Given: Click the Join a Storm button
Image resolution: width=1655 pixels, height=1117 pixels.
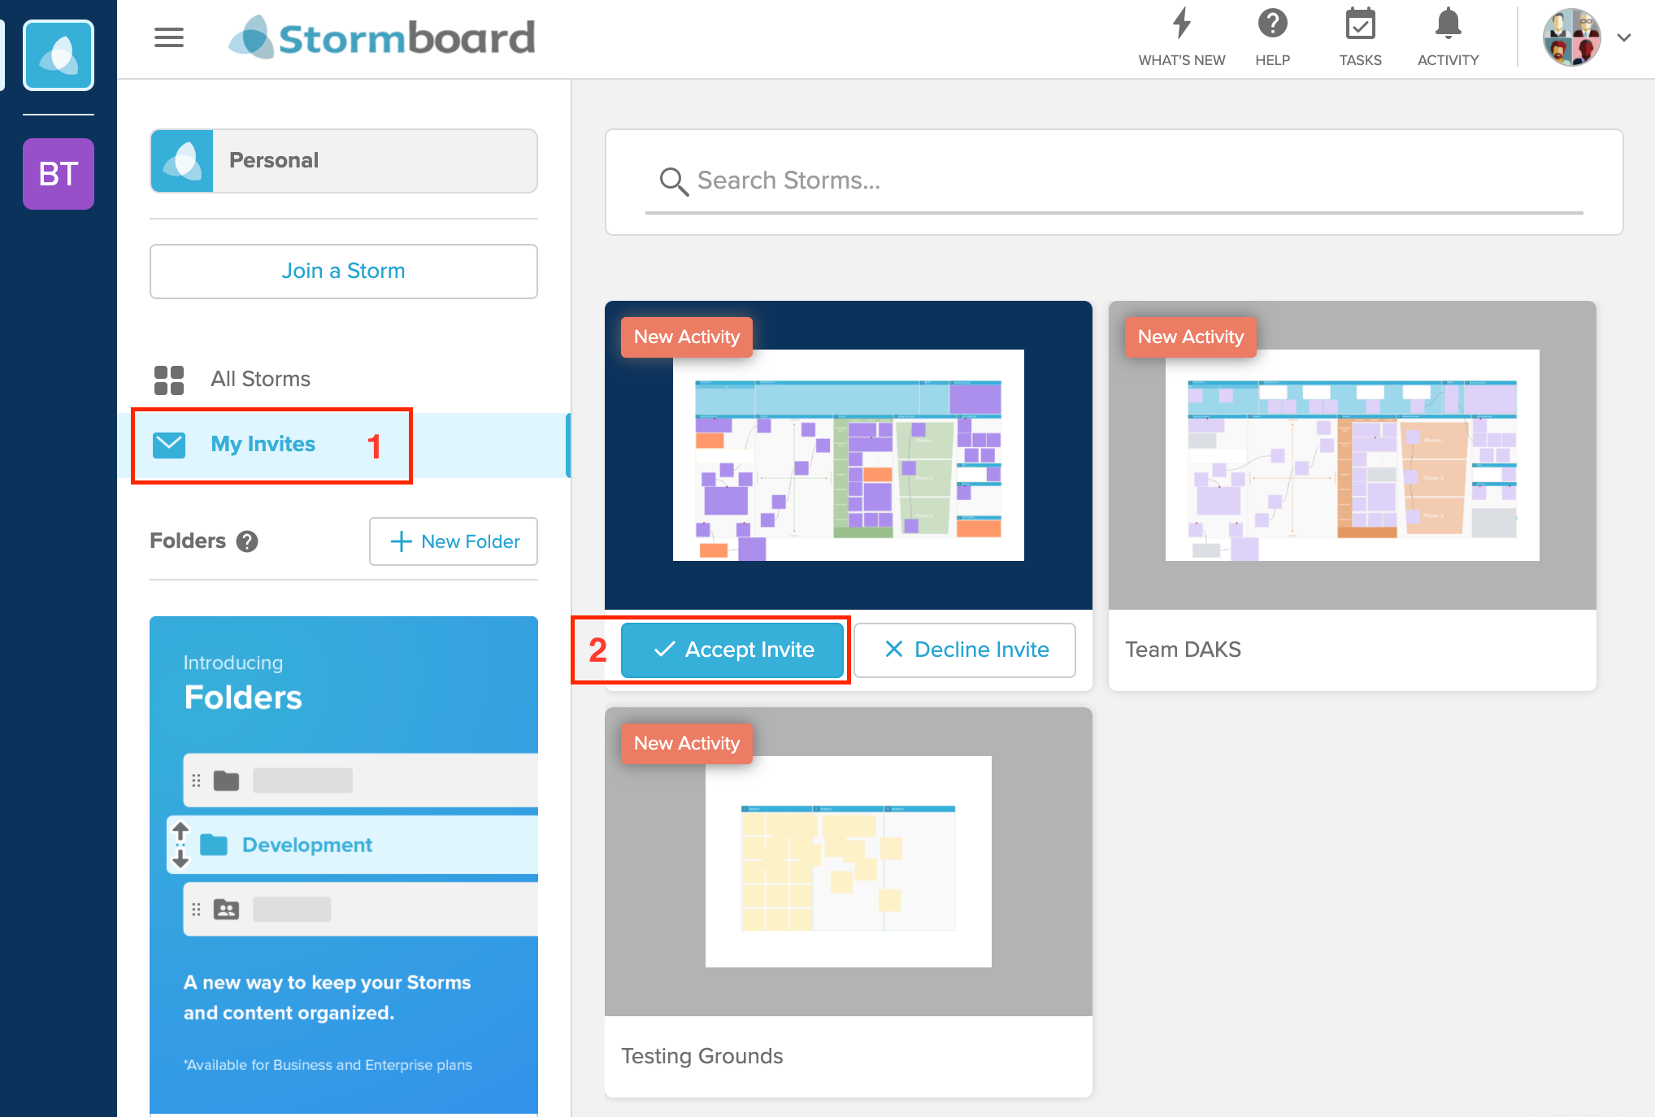Looking at the screenshot, I should coord(344,272).
